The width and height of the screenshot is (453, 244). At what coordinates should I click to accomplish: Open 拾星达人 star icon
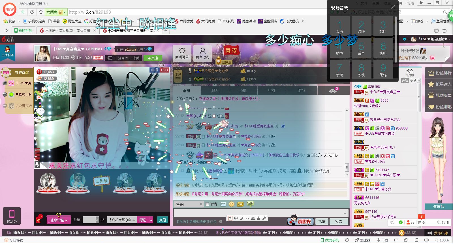click(440, 84)
